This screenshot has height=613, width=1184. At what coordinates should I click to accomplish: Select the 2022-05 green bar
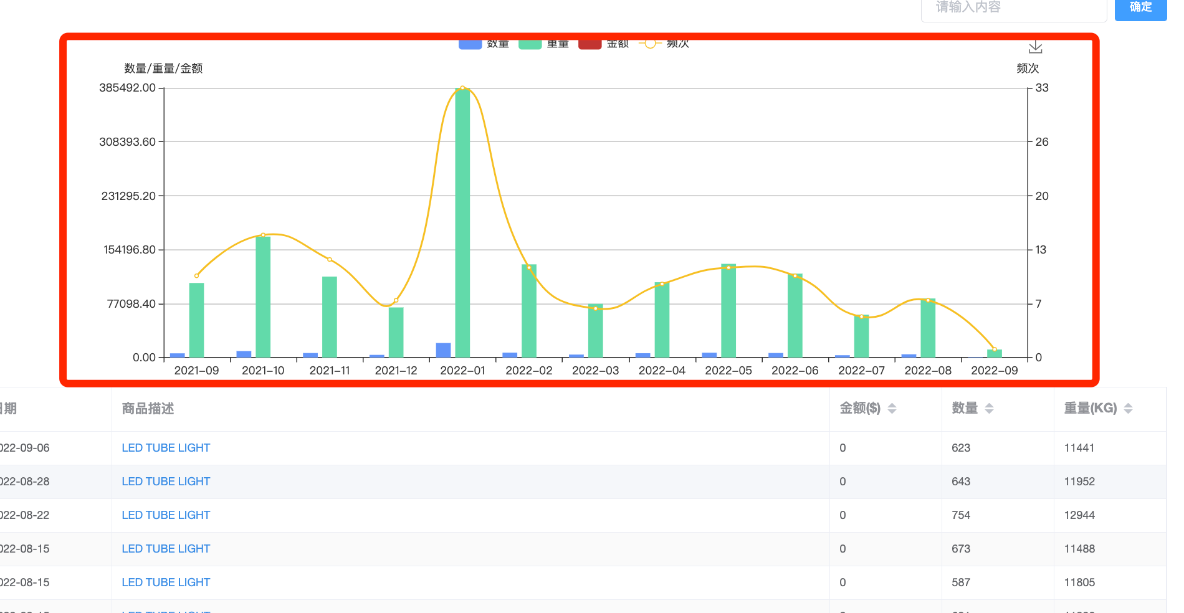(x=728, y=311)
